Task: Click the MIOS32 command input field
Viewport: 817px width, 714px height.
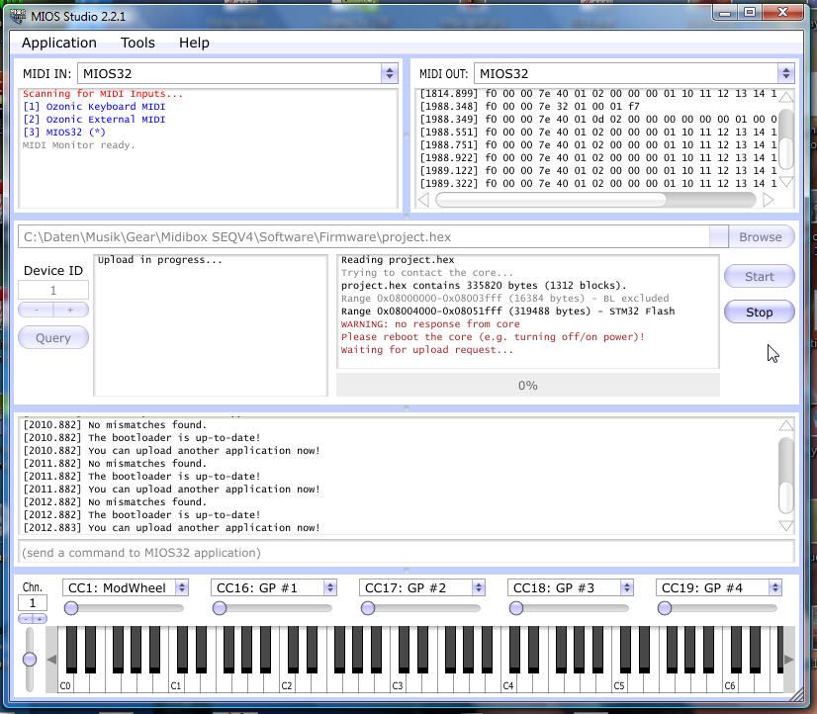Action: [407, 552]
